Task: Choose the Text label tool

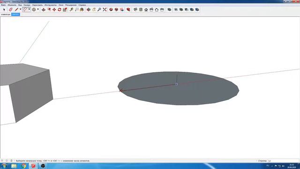Action: (x=77, y=9)
